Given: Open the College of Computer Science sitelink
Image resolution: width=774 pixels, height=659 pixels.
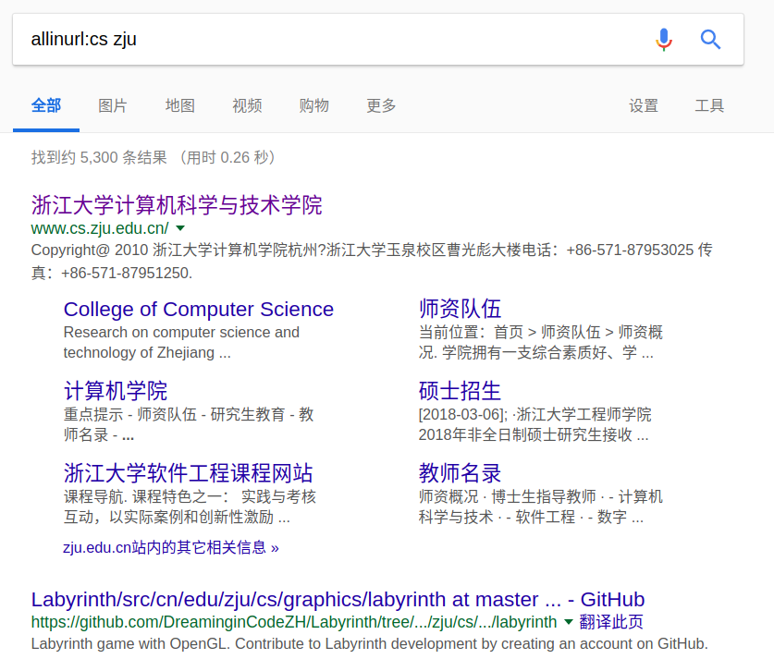Looking at the screenshot, I should click(199, 310).
